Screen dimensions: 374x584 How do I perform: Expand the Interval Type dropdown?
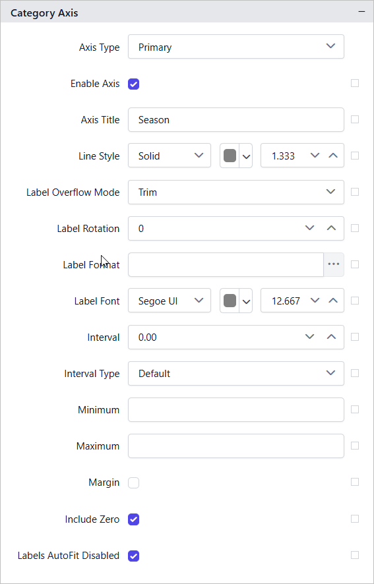[x=235, y=373]
